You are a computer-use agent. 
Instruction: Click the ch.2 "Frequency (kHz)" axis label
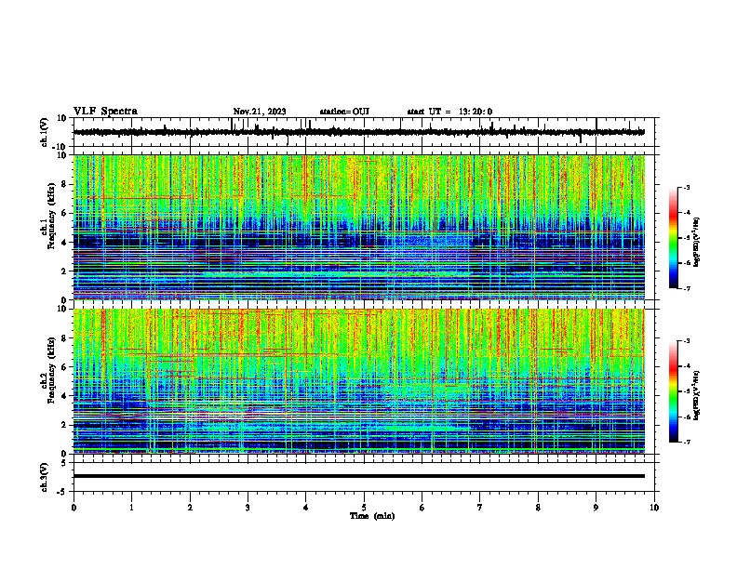click(51, 370)
